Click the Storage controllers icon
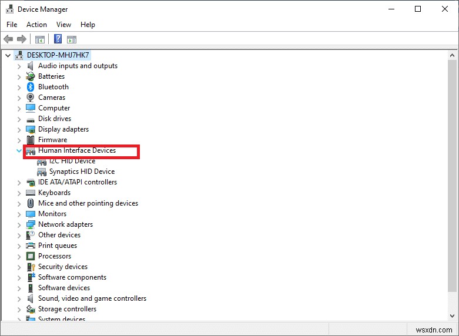Screen dimensions: 459x336 (x=31, y=309)
